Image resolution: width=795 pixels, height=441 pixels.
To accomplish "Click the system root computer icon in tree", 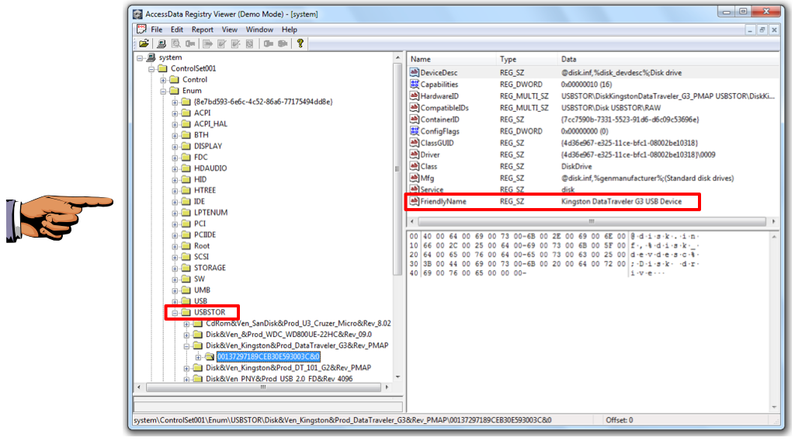I will tap(151, 57).
